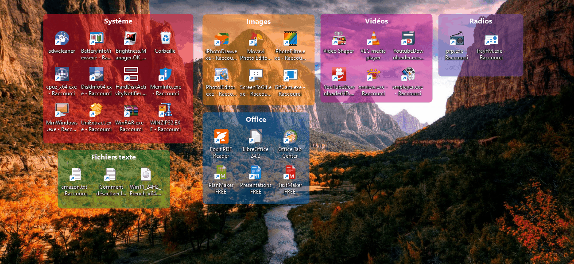Open the DiskInfo64.exe shortcut
Viewport: 574px width, 264px height.
[96, 74]
